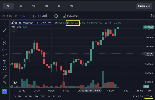Screen dimensions: 155x100
Task: Switch to the 4H top tab
Action: point(46,6)
